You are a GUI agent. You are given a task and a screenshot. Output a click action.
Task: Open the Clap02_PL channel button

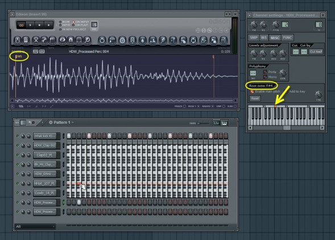45,155
